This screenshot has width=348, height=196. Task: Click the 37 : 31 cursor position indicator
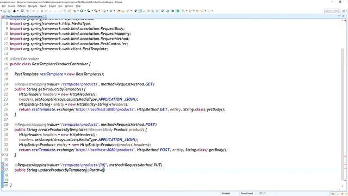tap(263, 193)
